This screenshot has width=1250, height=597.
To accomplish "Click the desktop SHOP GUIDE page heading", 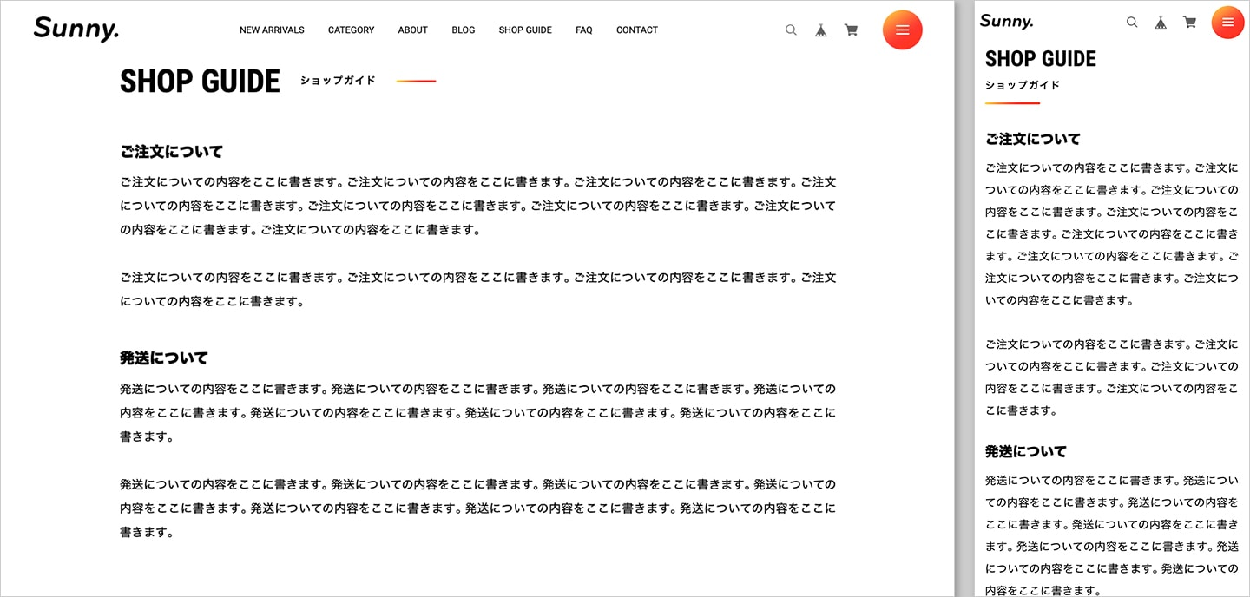I will tap(201, 81).
